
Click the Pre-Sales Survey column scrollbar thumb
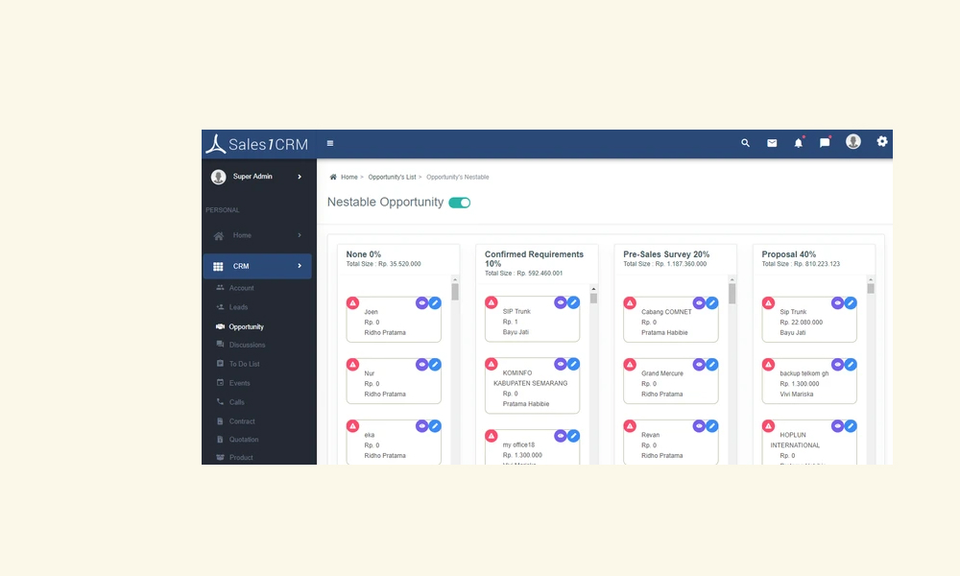coord(732,294)
